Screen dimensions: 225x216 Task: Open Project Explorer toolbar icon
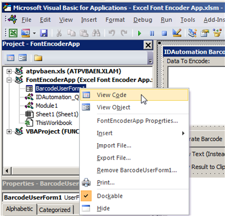192,33
